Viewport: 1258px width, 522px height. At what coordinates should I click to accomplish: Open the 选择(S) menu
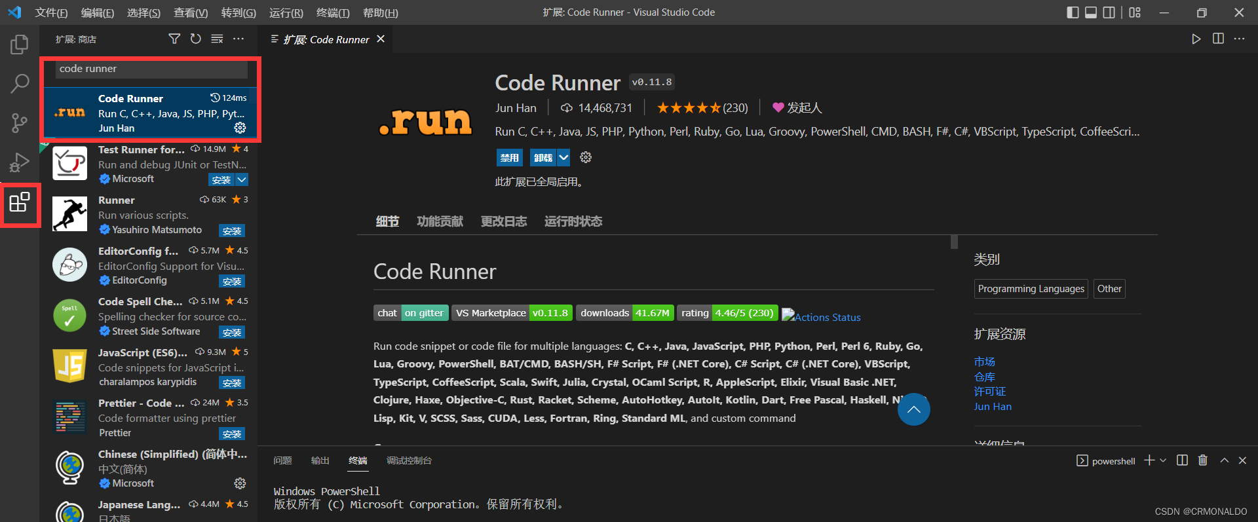pyautogui.click(x=143, y=12)
